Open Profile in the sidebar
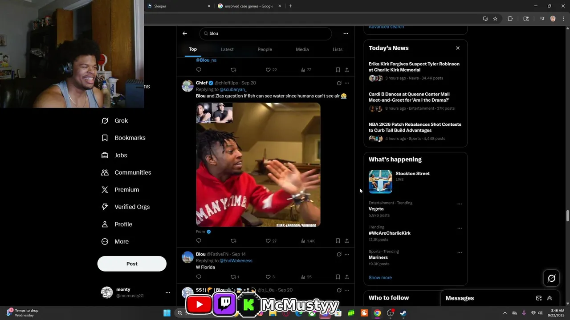 coord(117,224)
